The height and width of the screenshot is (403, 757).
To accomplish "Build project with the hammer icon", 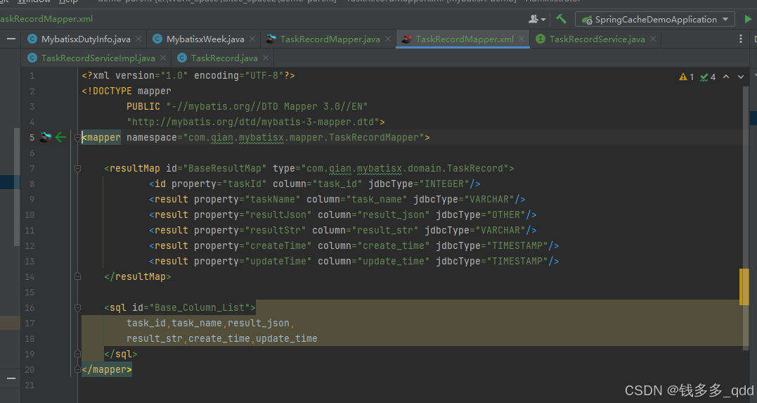I will pyautogui.click(x=561, y=19).
